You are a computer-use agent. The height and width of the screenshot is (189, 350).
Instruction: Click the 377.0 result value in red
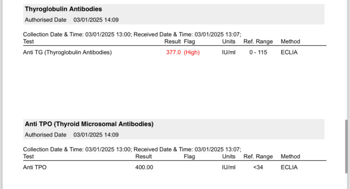tap(173, 52)
